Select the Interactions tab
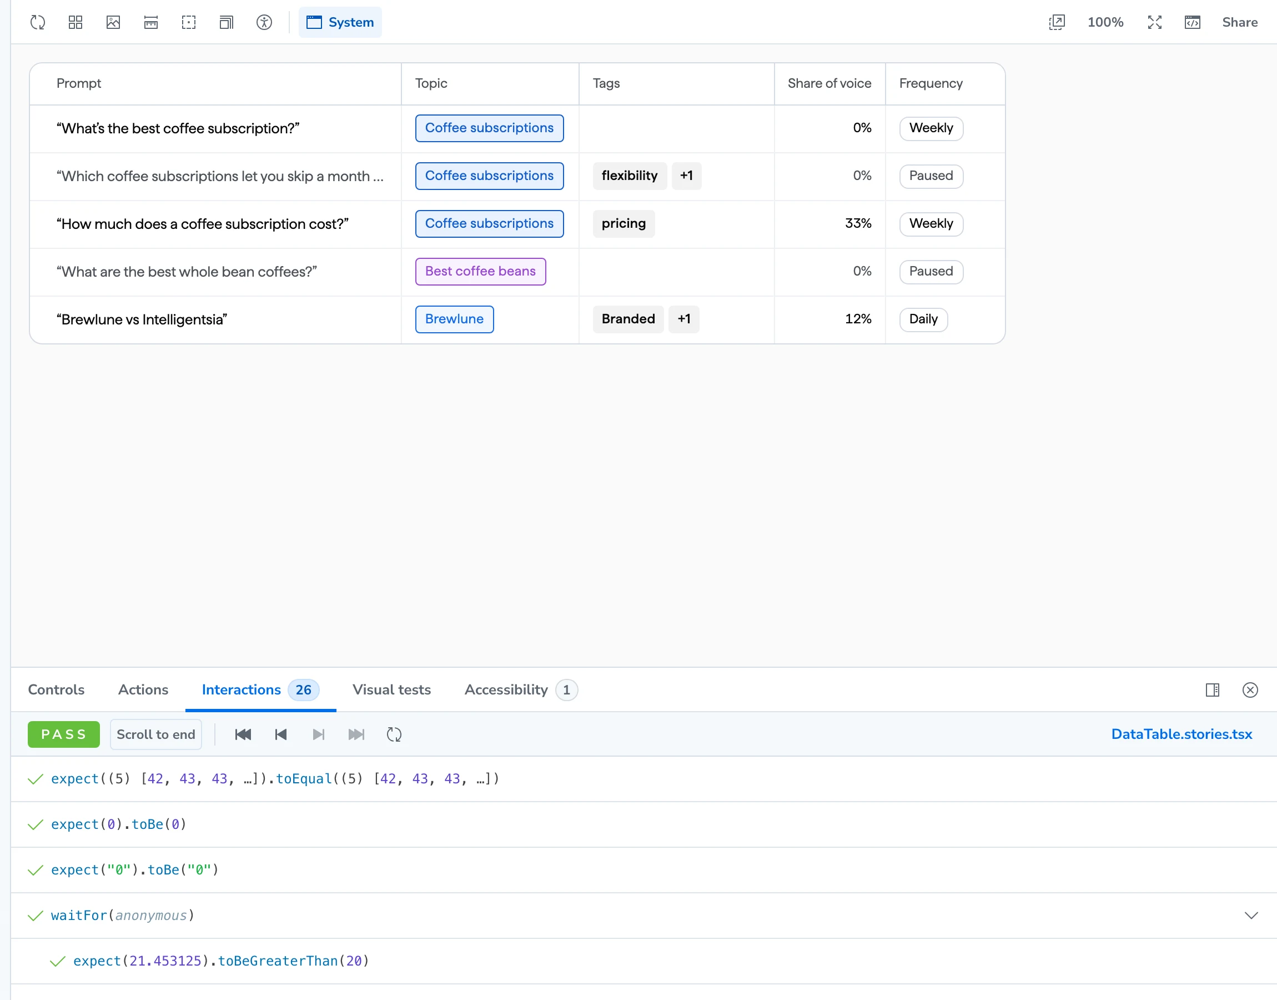Viewport: 1277px width, 1000px height. [260, 689]
